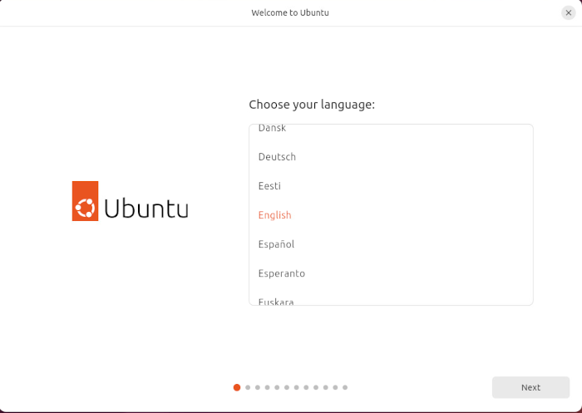Click the third-to-last page indicator dot
582x413 pixels.
(x=325, y=387)
